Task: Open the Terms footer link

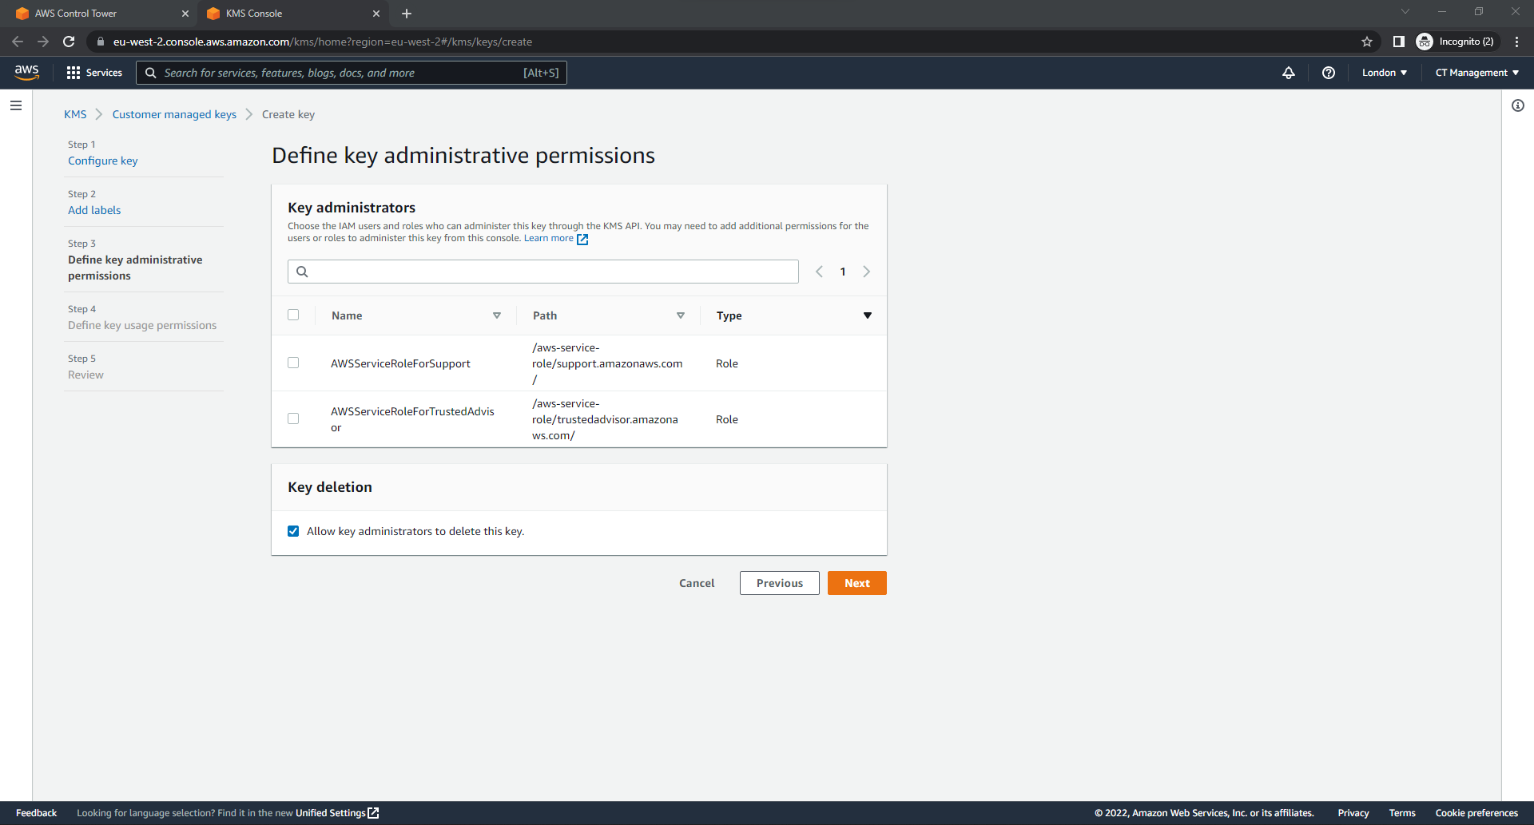Action: [x=1402, y=813]
